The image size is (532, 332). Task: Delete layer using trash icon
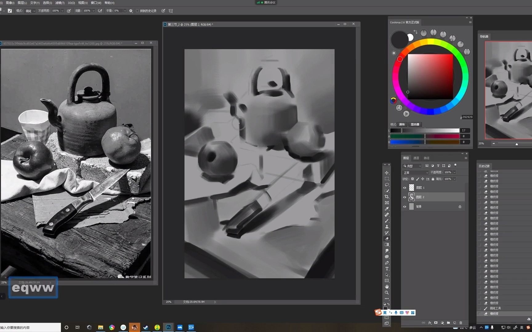click(x=461, y=323)
